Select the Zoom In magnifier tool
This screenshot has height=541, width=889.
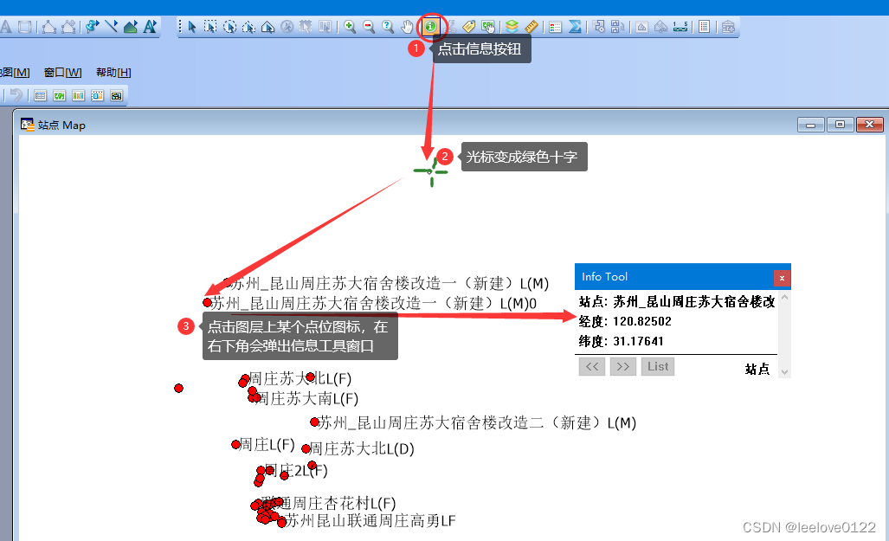(349, 27)
